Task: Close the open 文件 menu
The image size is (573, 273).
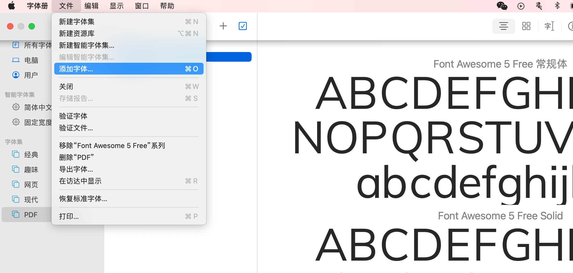Action: 66,6
